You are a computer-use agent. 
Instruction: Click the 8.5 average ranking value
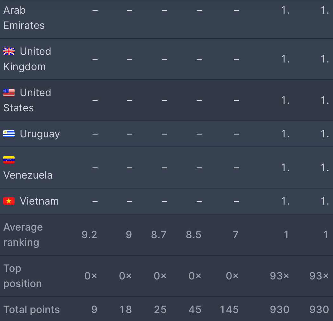[193, 235]
